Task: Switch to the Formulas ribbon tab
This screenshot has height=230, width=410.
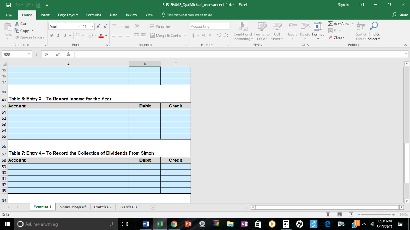Action: (x=94, y=14)
